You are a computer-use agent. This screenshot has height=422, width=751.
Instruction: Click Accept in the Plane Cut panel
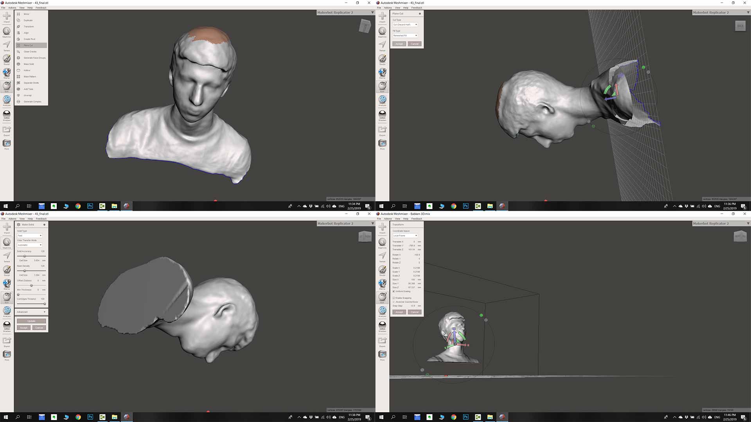[x=399, y=44]
